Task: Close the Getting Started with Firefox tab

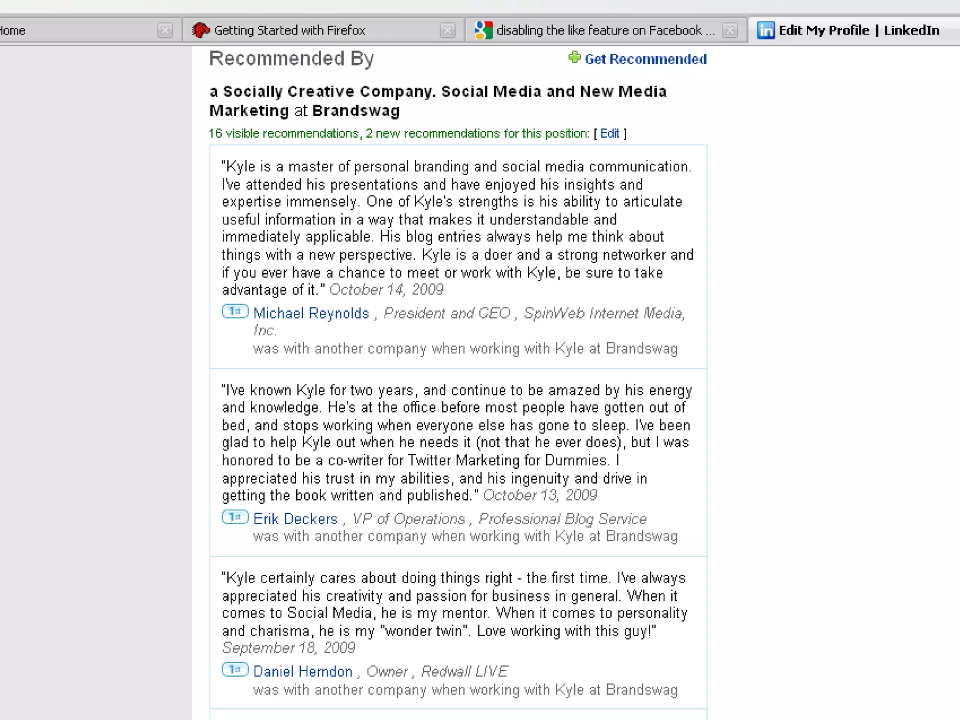Action: [448, 30]
